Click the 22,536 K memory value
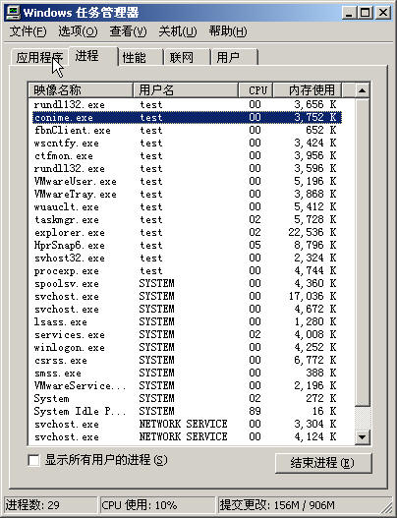 pos(312,233)
